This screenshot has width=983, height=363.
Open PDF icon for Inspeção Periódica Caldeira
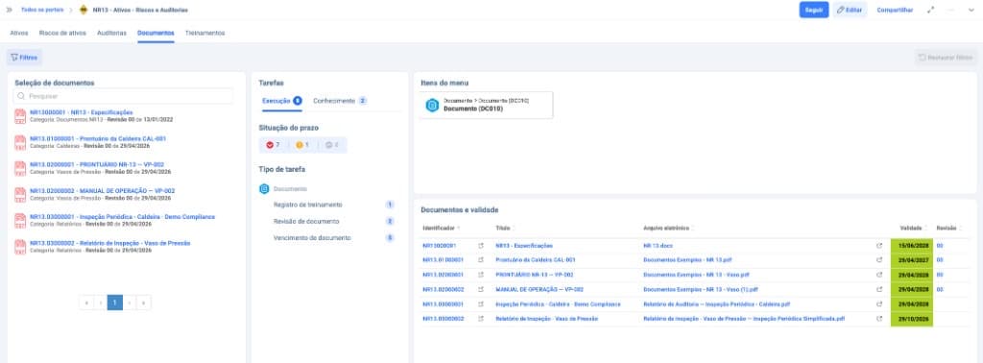(x=20, y=220)
